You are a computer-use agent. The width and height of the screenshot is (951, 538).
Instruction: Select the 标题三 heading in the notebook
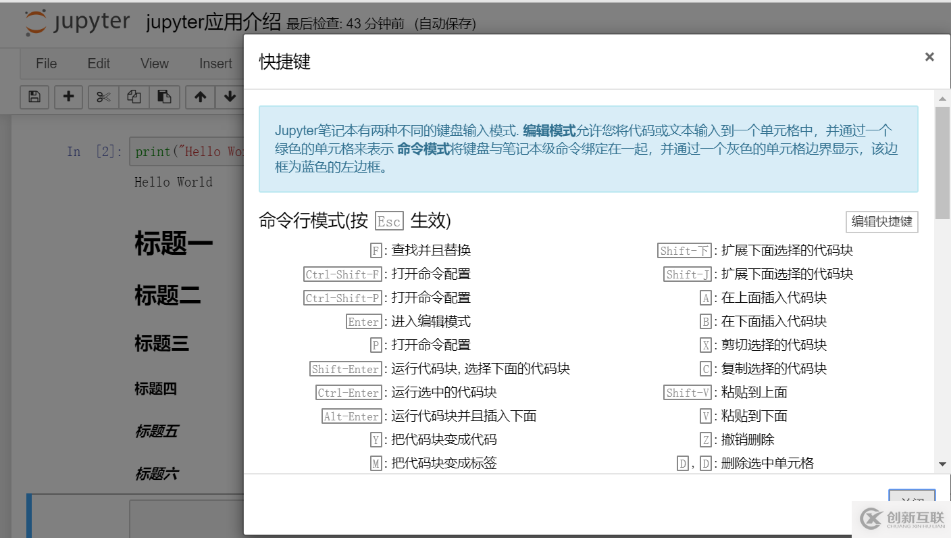coord(161,343)
